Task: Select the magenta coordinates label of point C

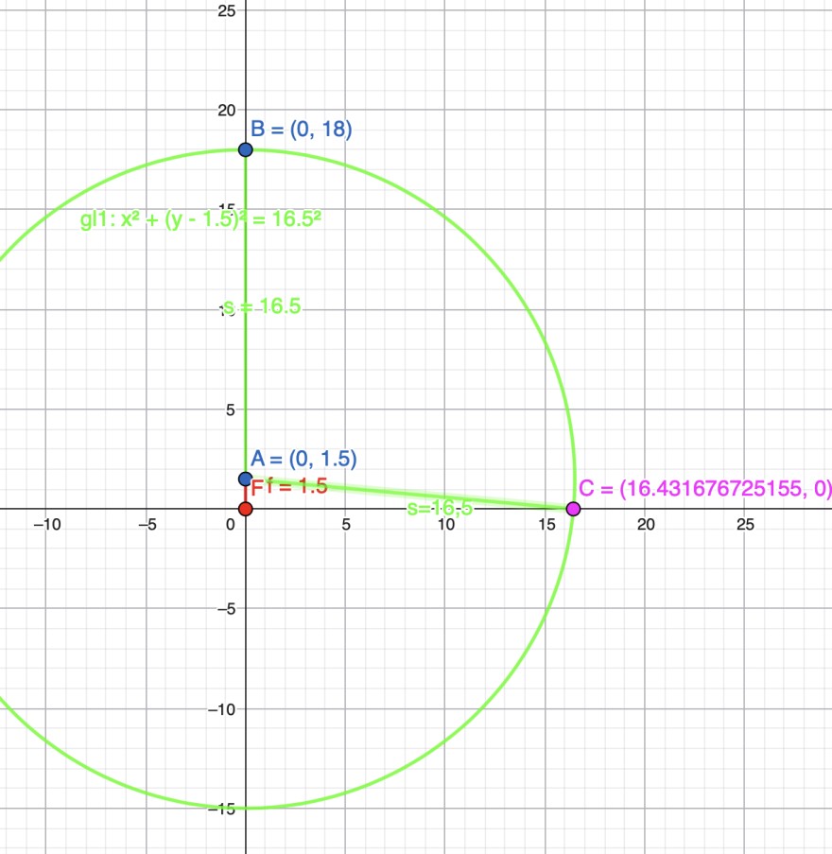Action: (x=704, y=488)
